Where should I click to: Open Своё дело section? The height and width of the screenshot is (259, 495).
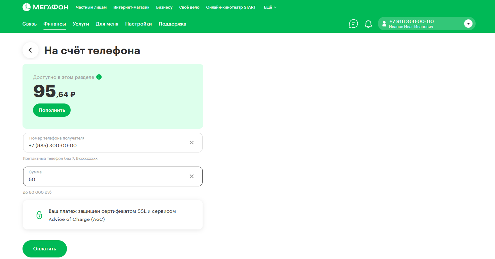[x=189, y=7]
